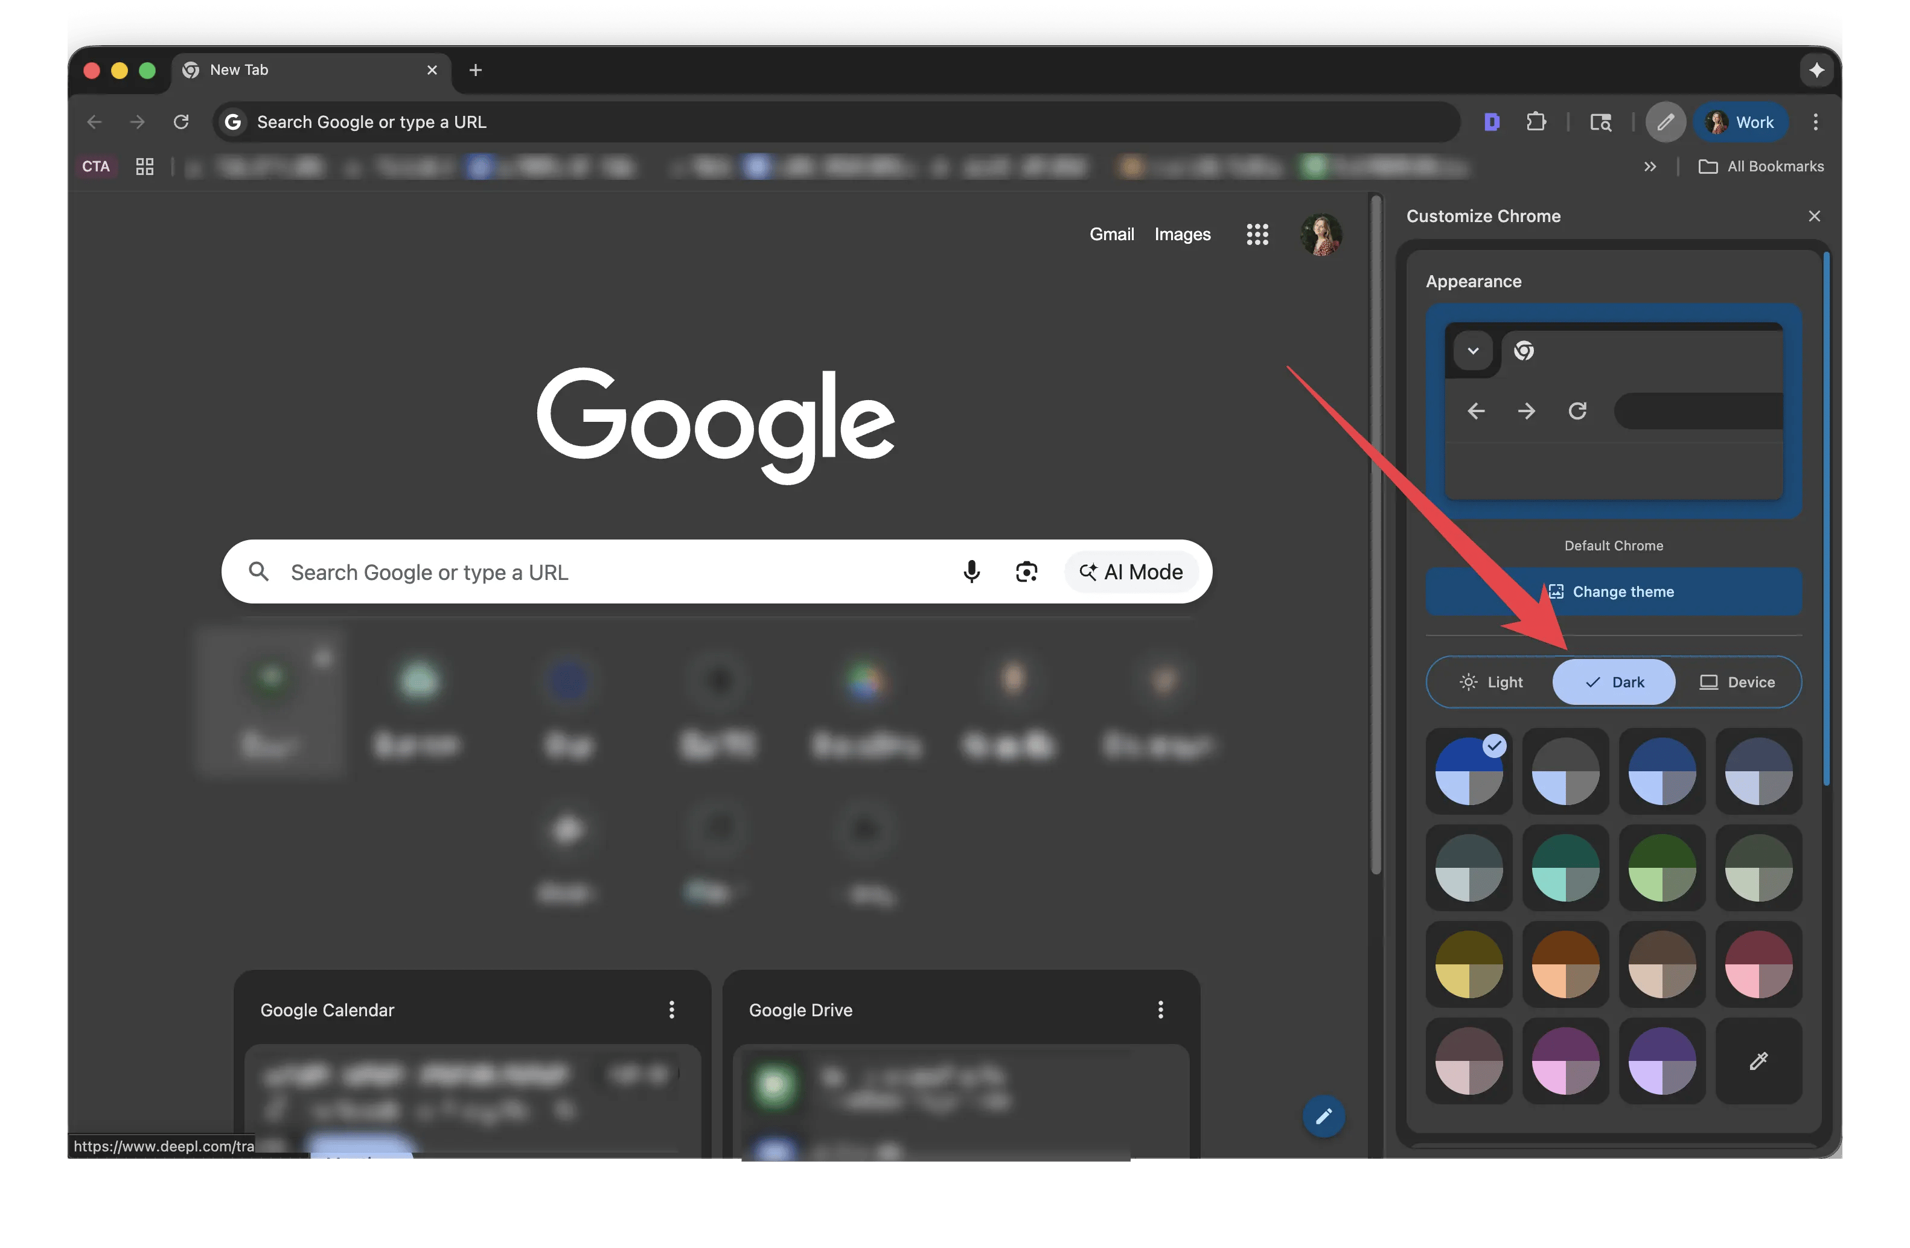Click the Customize Chrome pencil icon in toolbar
Screen dimensions: 1910x1248
(x=1666, y=122)
